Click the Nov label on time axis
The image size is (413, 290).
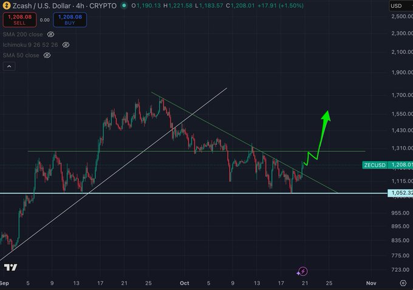371,283
